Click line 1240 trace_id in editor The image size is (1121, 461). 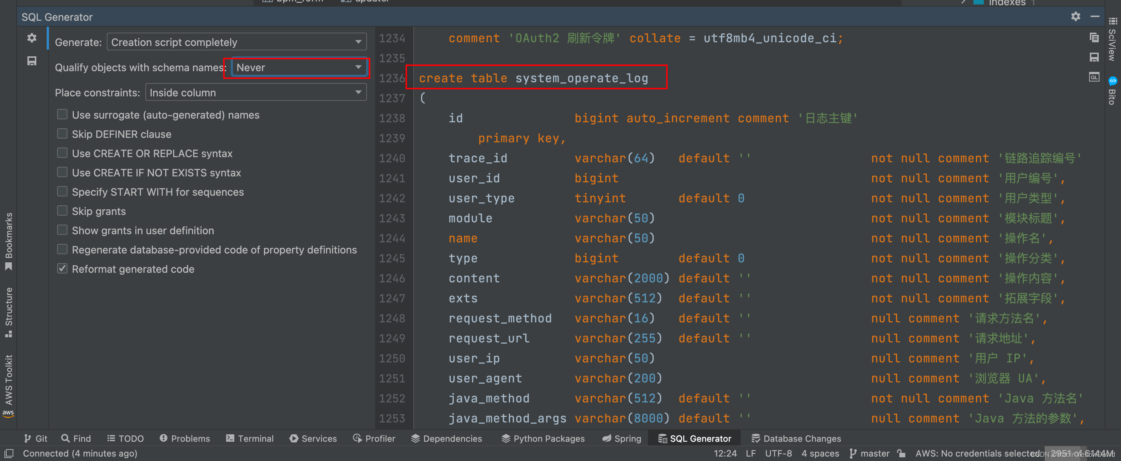click(477, 158)
